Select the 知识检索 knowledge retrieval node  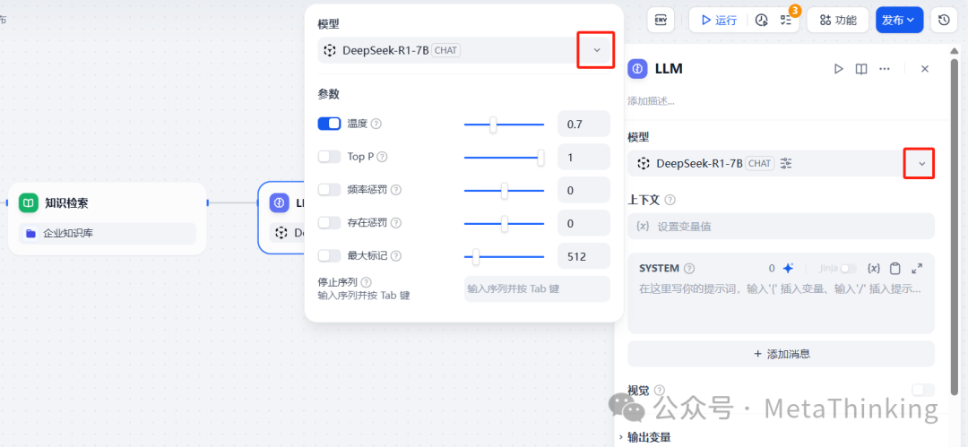(x=107, y=218)
